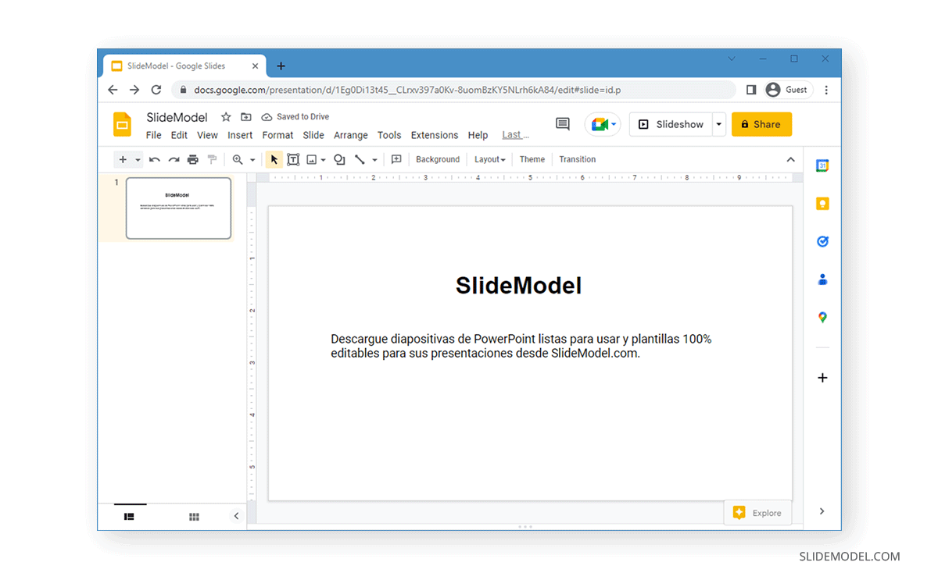Select the Text box tool

293,159
